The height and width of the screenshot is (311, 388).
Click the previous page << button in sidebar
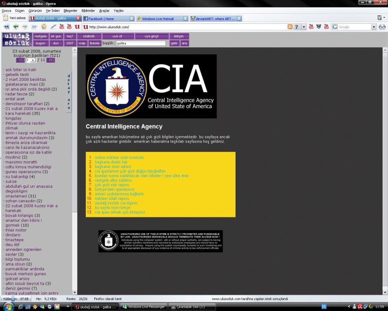20,60
